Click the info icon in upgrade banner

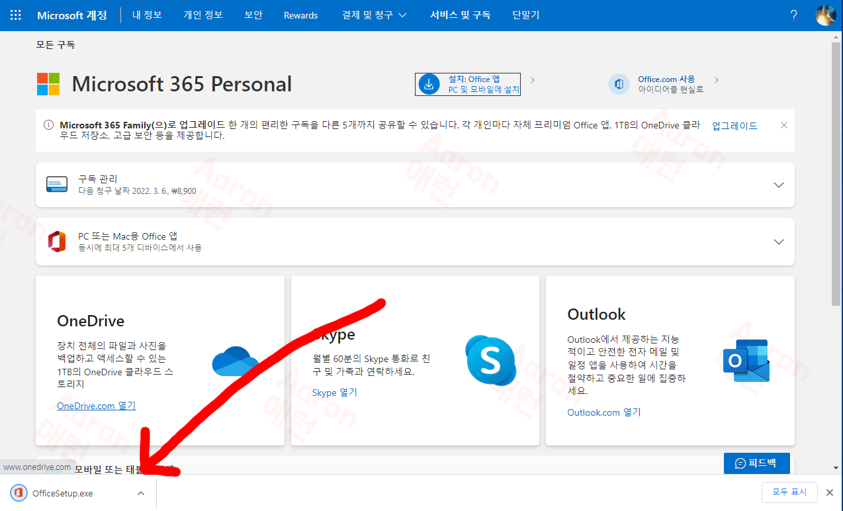[x=48, y=125]
